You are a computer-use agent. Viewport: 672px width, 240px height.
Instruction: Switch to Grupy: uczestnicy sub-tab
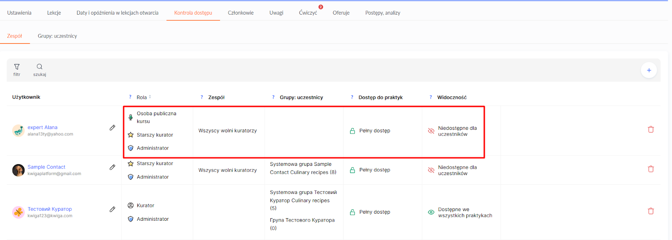(58, 36)
